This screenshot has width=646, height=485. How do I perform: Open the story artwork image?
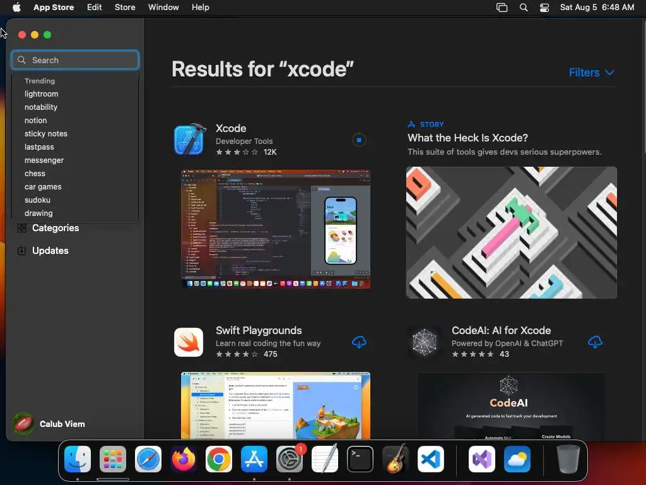[x=511, y=232]
